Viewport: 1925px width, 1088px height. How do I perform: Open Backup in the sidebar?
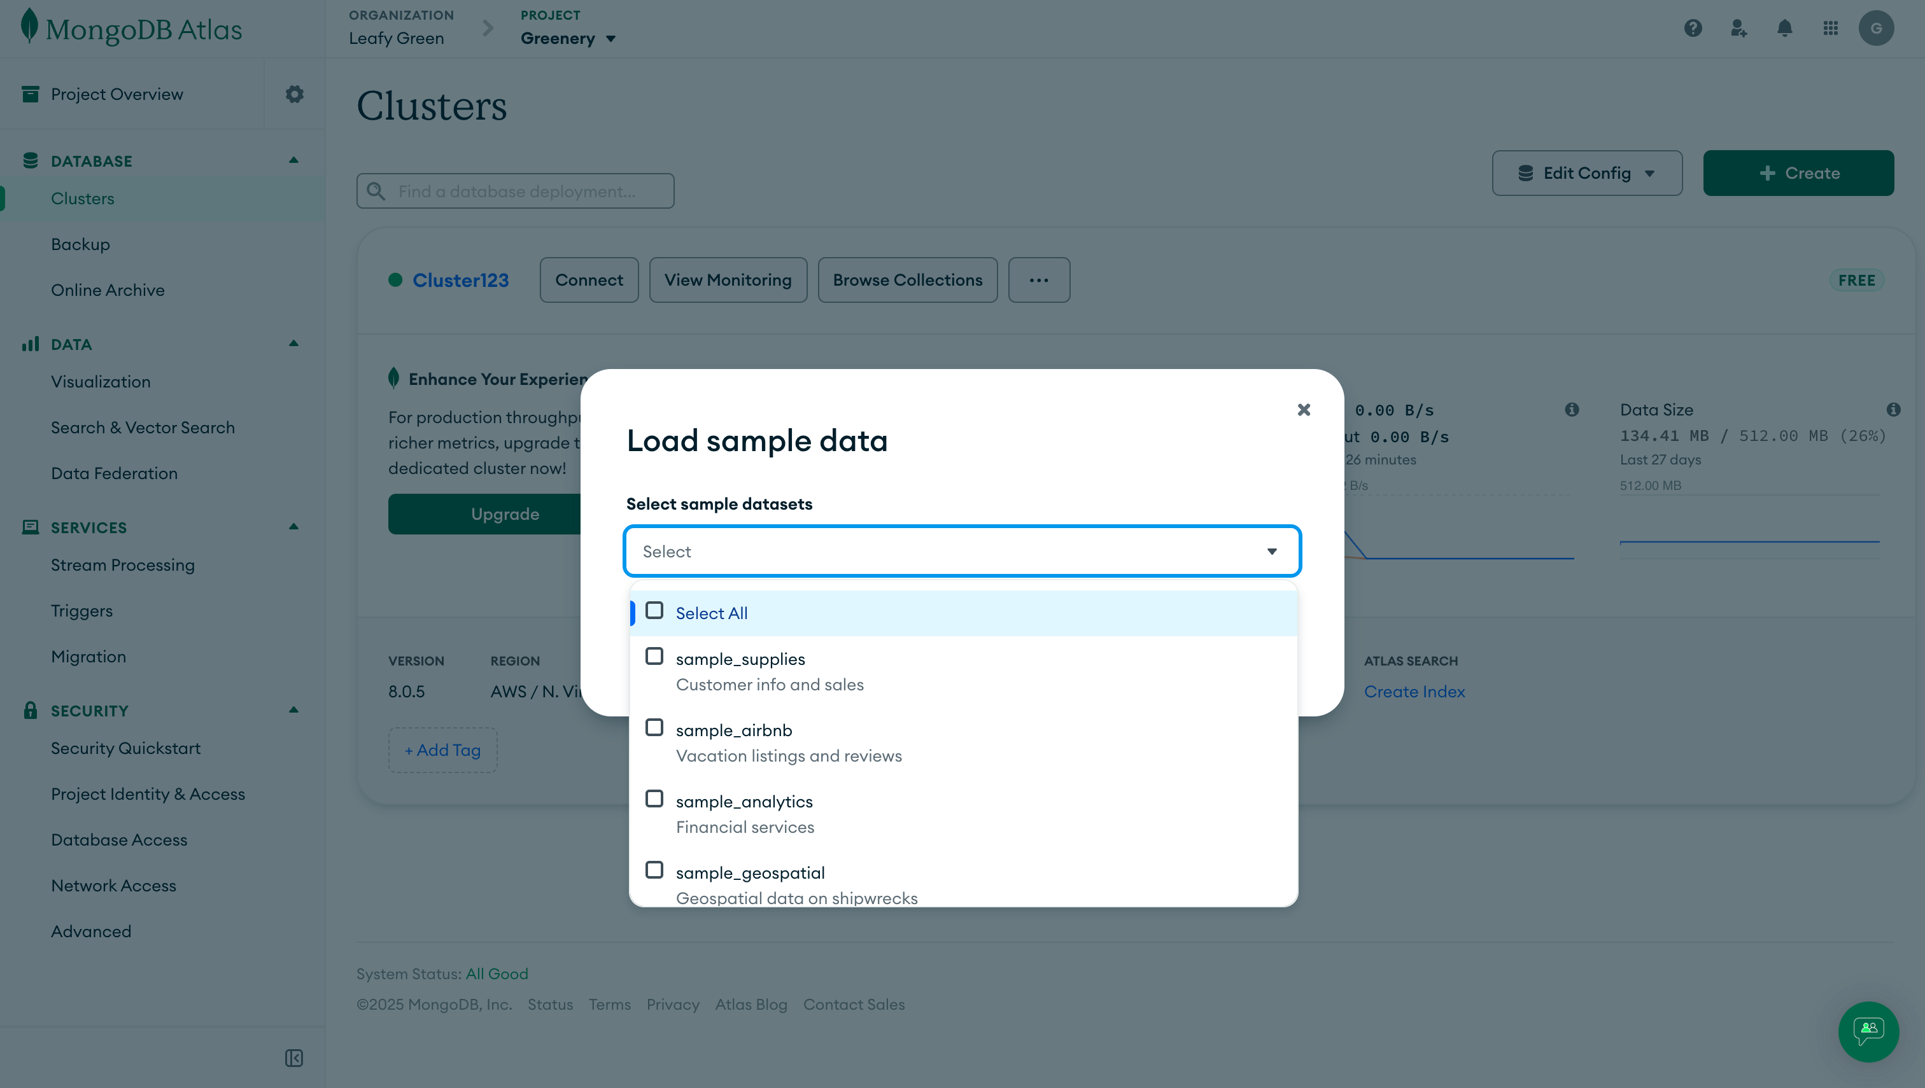point(80,244)
